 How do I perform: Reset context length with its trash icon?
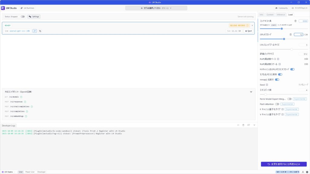point(295,21)
